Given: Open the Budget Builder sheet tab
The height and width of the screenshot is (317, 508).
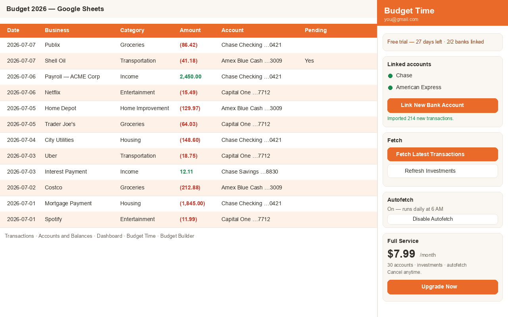Looking at the screenshot, I should click(177, 236).
